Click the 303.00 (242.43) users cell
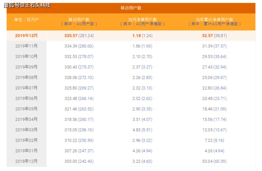262x171 pixels. click(79, 161)
